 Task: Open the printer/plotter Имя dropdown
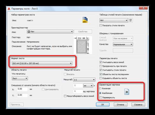(50, 32)
